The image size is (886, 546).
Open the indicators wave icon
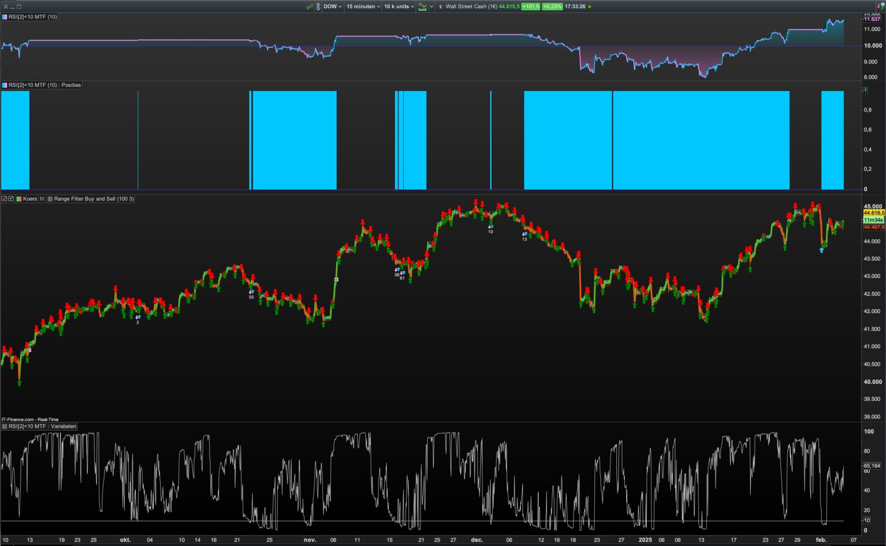[422, 6]
